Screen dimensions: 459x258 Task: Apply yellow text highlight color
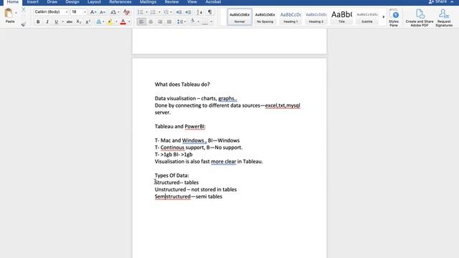[x=110, y=21]
